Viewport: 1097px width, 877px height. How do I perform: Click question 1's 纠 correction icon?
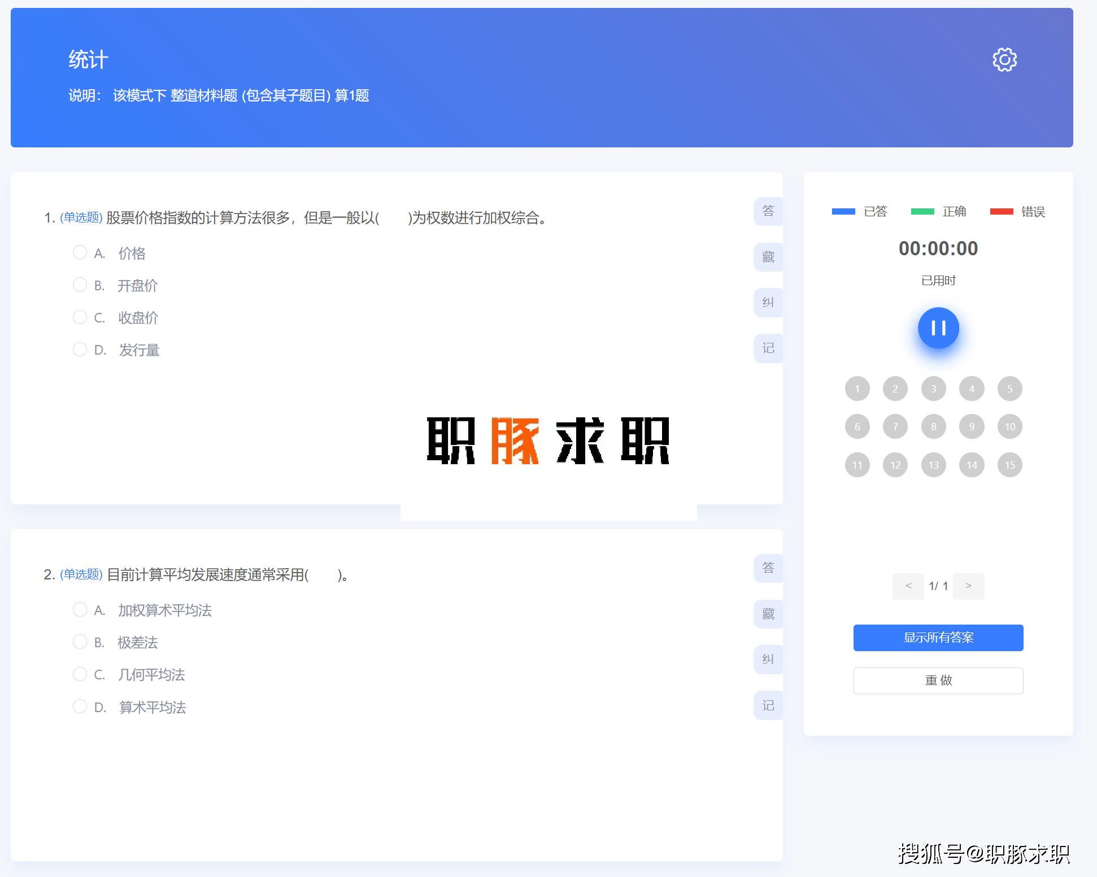tap(768, 303)
